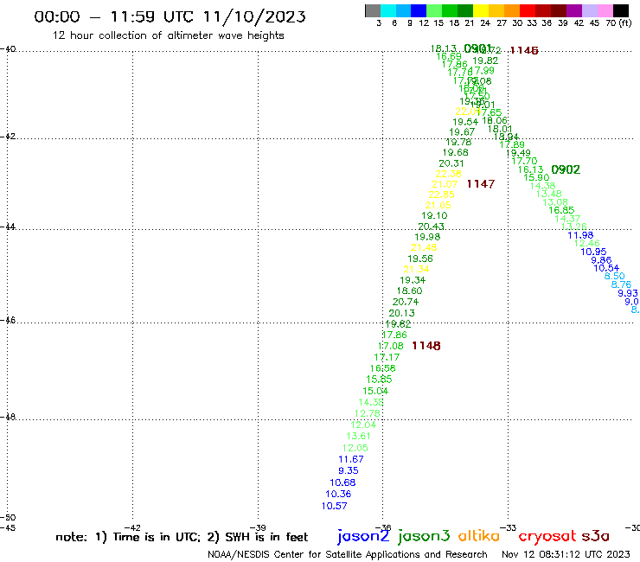This screenshot has width=640, height=562.
Task: Click the wave height value 15.04
Action: click(x=375, y=391)
